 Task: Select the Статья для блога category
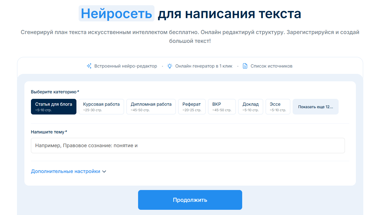pyautogui.click(x=53, y=107)
